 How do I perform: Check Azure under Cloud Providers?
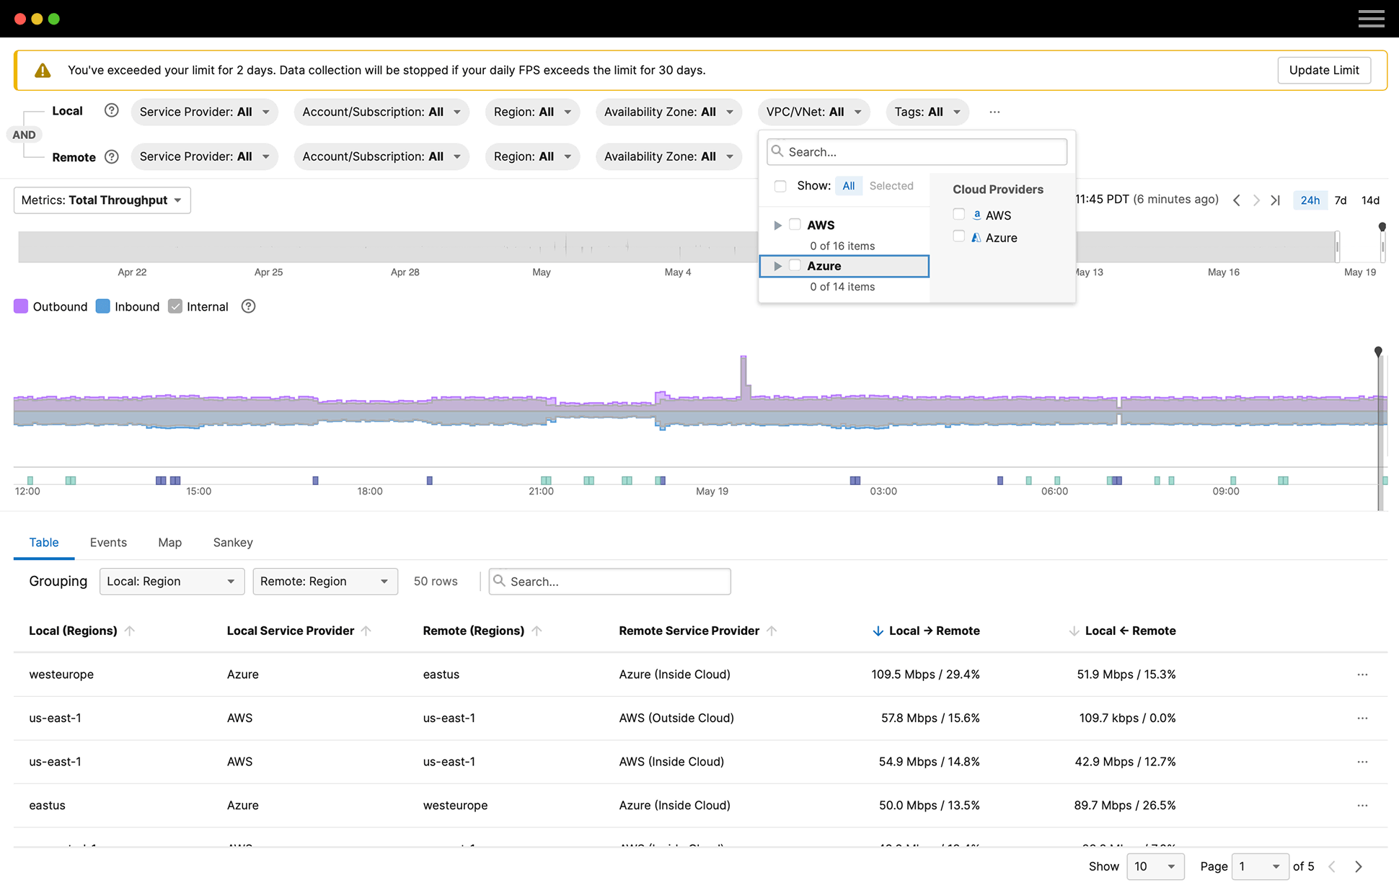958,236
